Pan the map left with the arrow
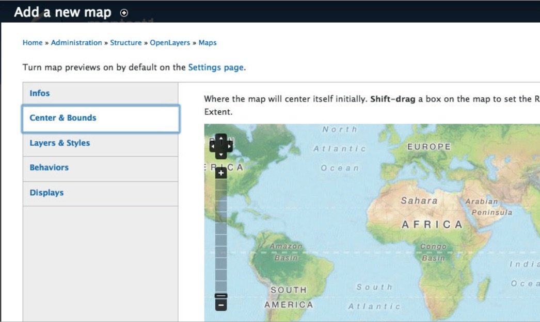This screenshot has height=322, width=540. pyautogui.click(x=213, y=147)
